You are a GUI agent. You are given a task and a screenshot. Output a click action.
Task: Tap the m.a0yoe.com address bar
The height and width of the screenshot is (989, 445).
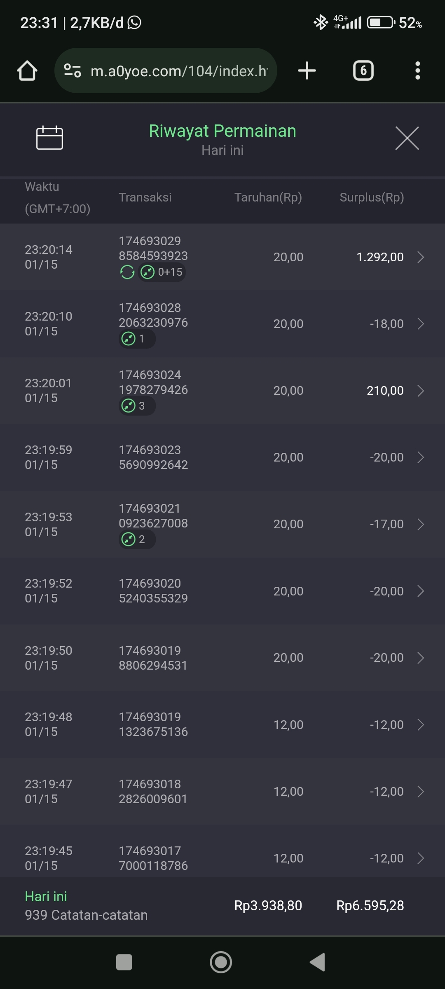click(x=179, y=71)
